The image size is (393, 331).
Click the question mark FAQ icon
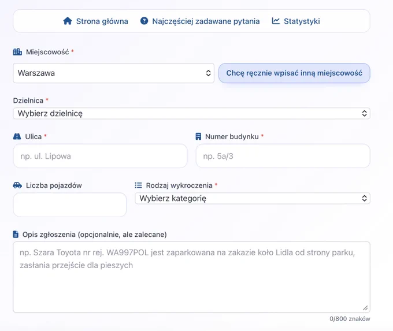pos(144,21)
